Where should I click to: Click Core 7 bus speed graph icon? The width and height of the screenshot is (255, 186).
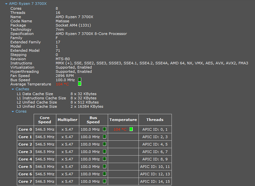point(105,181)
